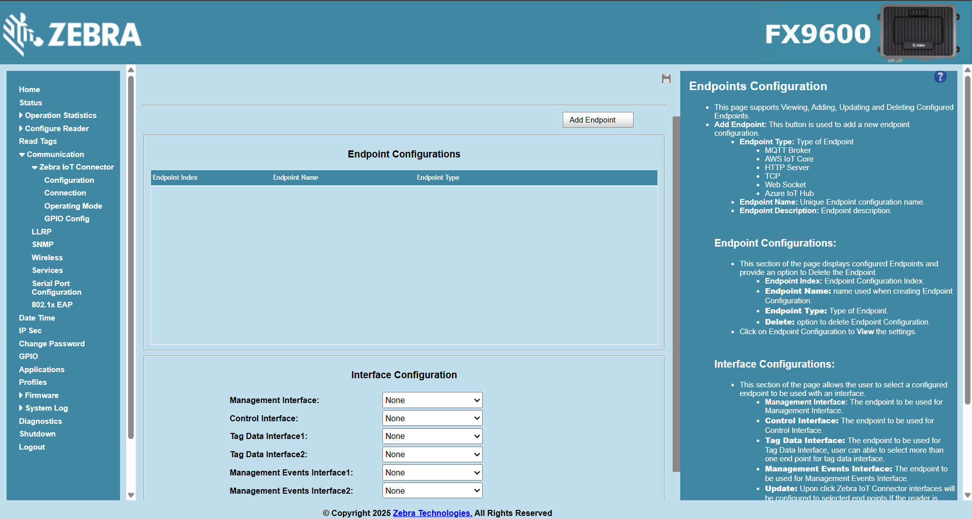This screenshot has width=972, height=519.
Task: Open the Change Password page
Action: coord(52,344)
